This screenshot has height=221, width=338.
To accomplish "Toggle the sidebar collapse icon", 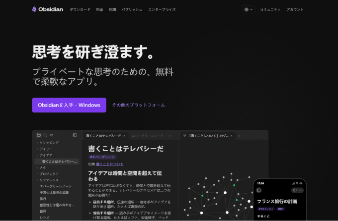I will pos(75,135).
